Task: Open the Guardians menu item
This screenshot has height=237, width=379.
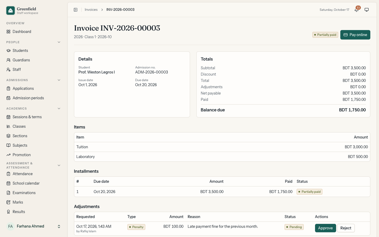Action: coord(34,60)
